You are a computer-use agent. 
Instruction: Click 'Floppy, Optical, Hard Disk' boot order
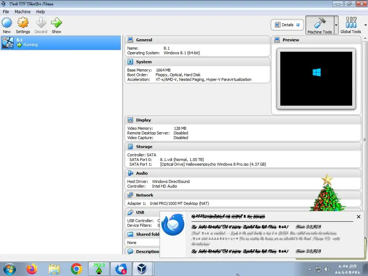pyautogui.click(x=178, y=75)
